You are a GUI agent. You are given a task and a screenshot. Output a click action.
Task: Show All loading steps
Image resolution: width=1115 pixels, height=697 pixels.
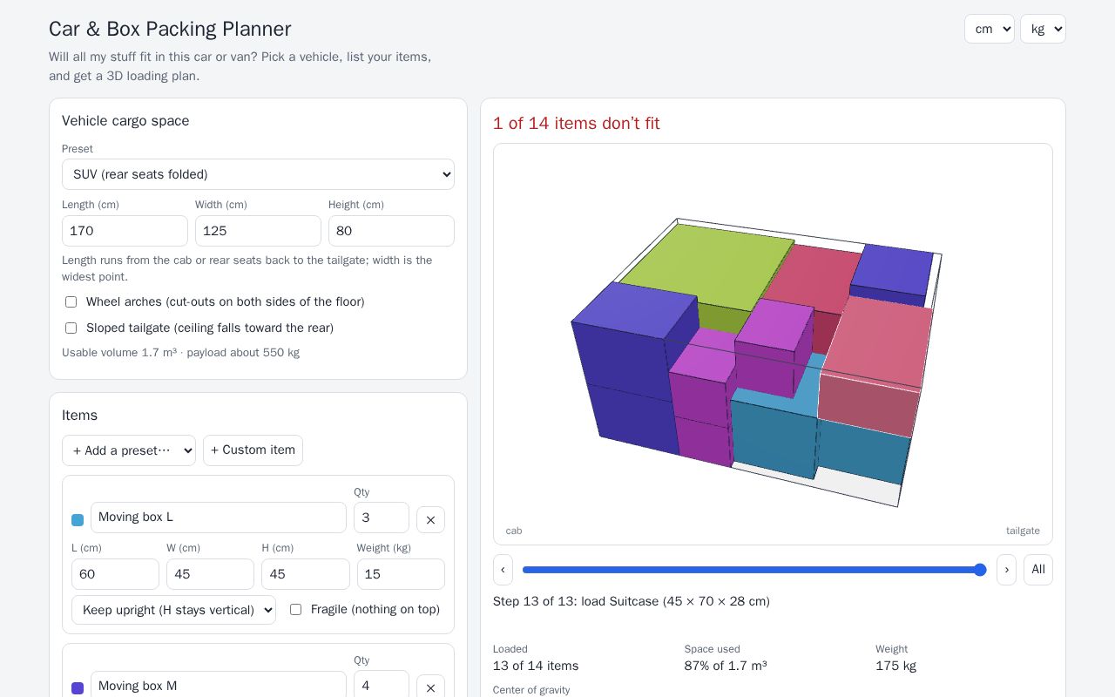[1038, 570]
